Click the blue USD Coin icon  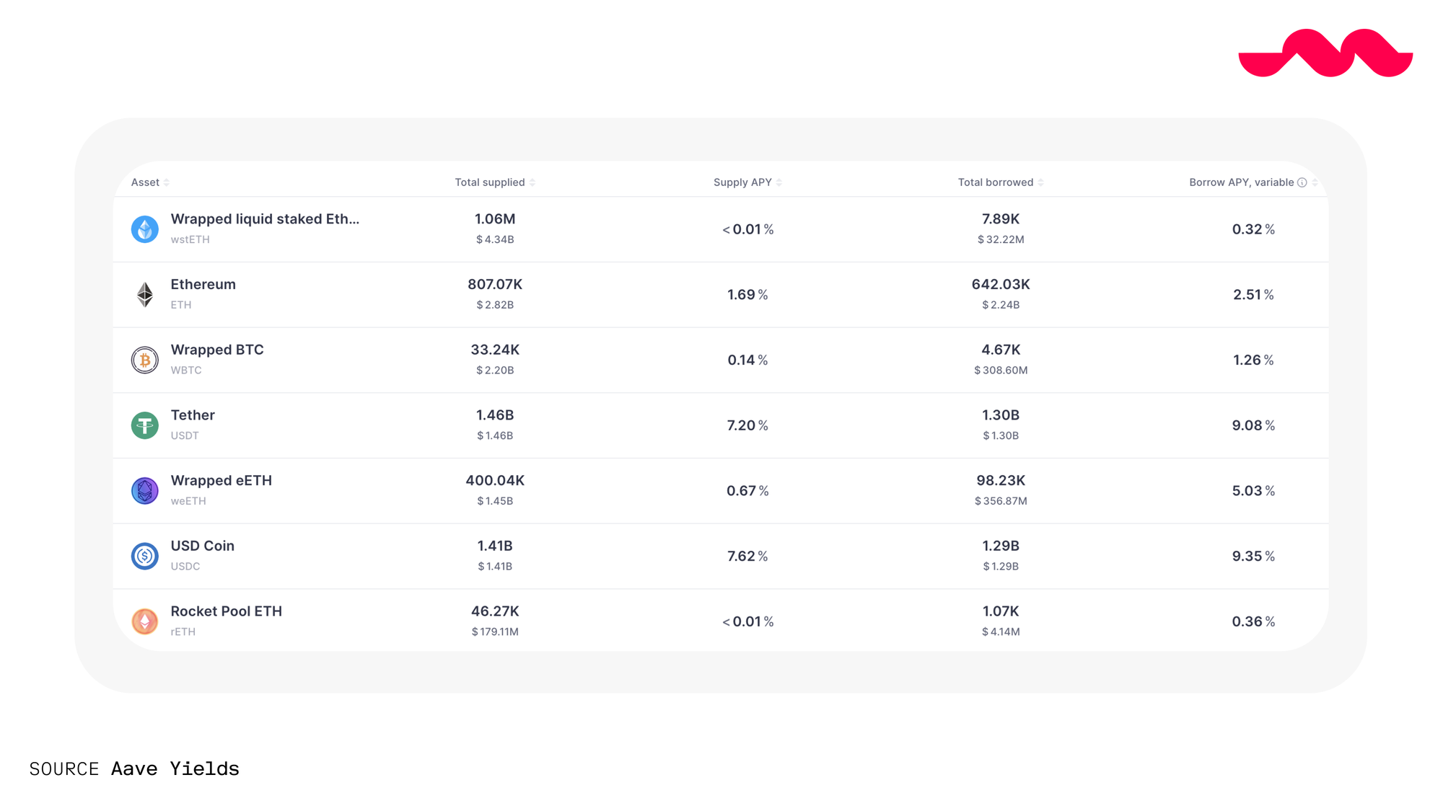(144, 556)
